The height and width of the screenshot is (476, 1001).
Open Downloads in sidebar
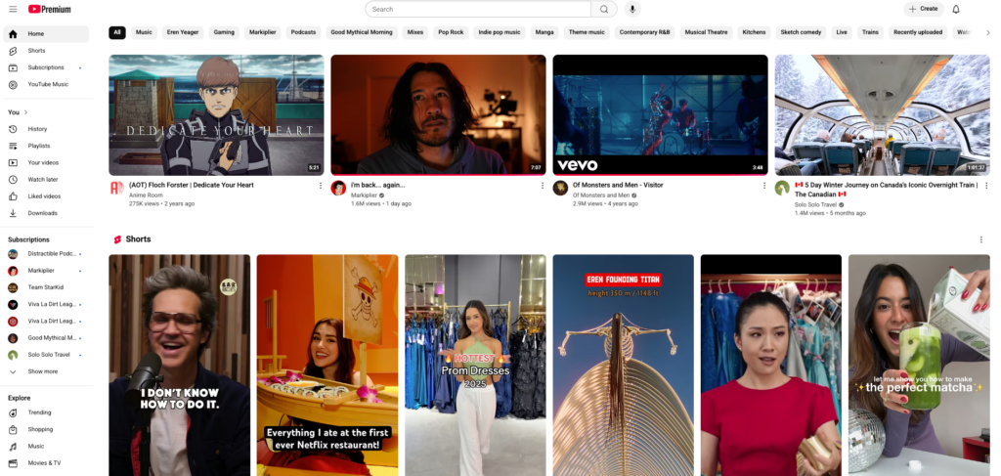click(46, 213)
